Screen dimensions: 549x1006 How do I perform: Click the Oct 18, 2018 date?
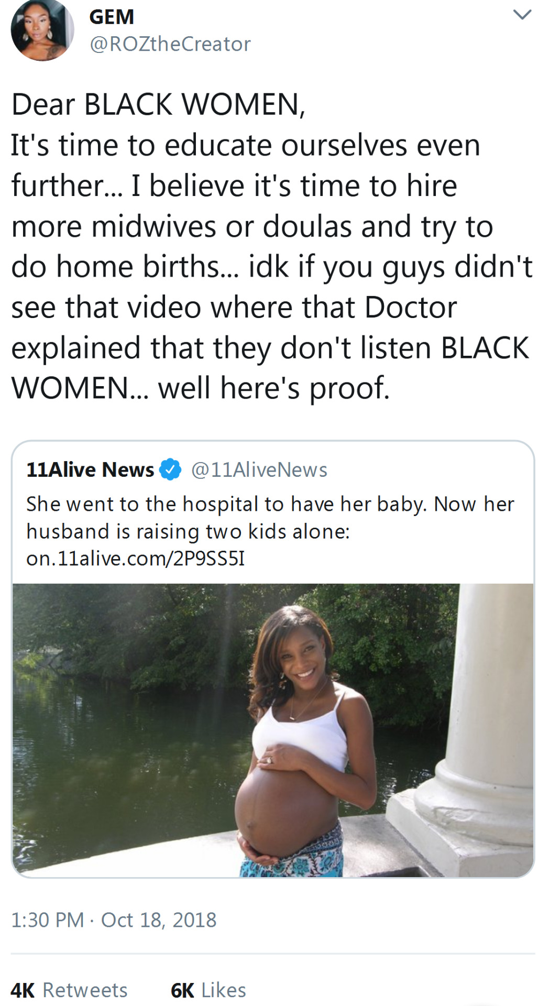pos(159,920)
